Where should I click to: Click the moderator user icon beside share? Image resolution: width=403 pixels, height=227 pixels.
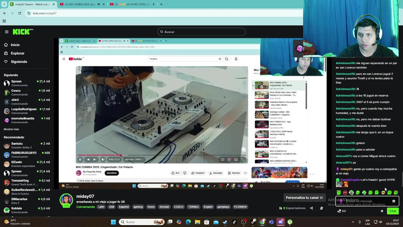click(x=321, y=208)
